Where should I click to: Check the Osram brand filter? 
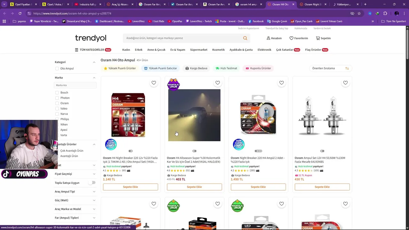57,103
